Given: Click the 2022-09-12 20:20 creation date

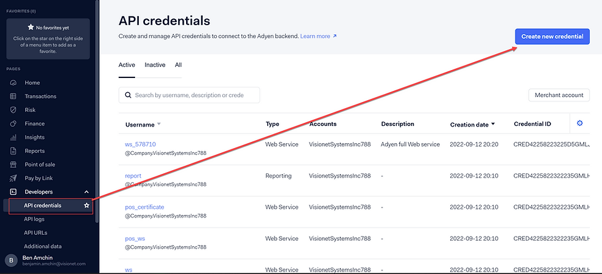Looking at the screenshot, I should coord(474,144).
